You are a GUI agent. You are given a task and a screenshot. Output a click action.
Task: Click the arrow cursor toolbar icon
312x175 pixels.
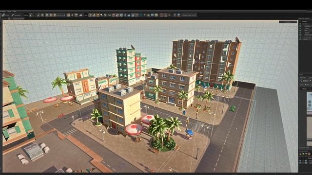[105, 15]
